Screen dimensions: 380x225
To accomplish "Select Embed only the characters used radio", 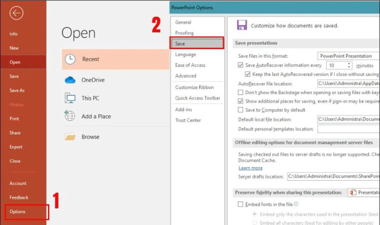I will (255, 214).
